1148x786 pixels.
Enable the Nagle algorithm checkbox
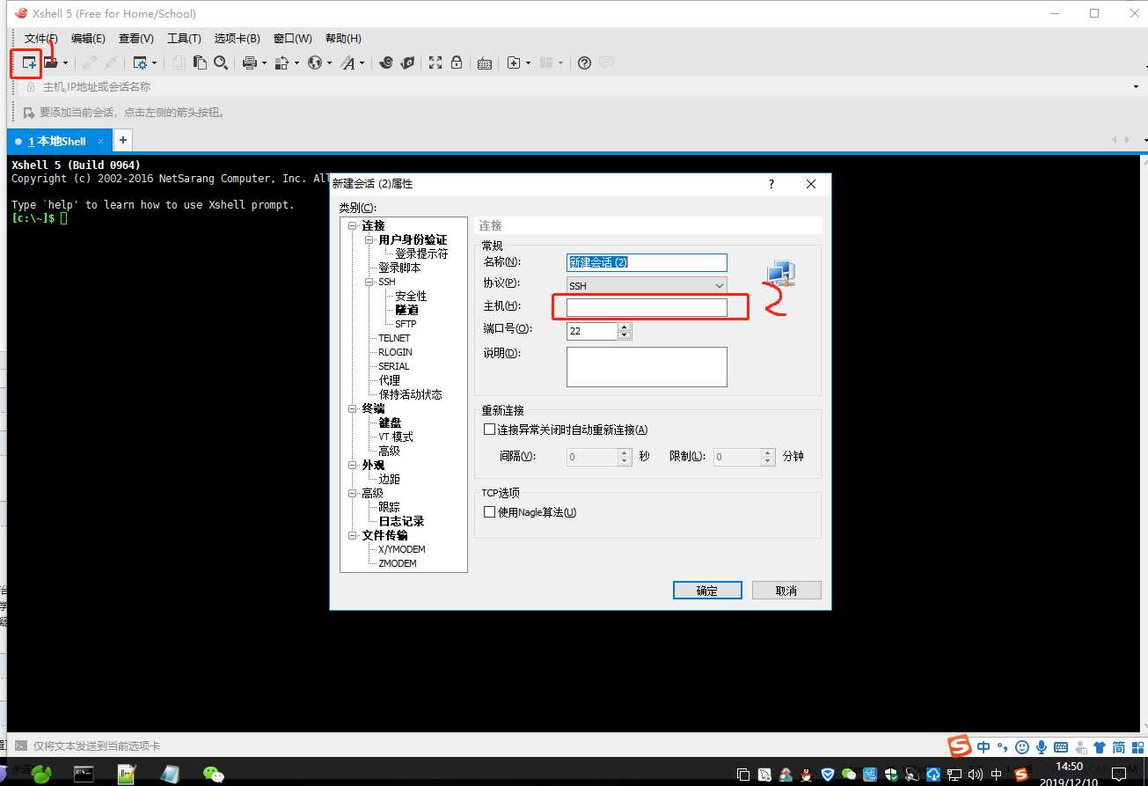click(x=490, y=512)
